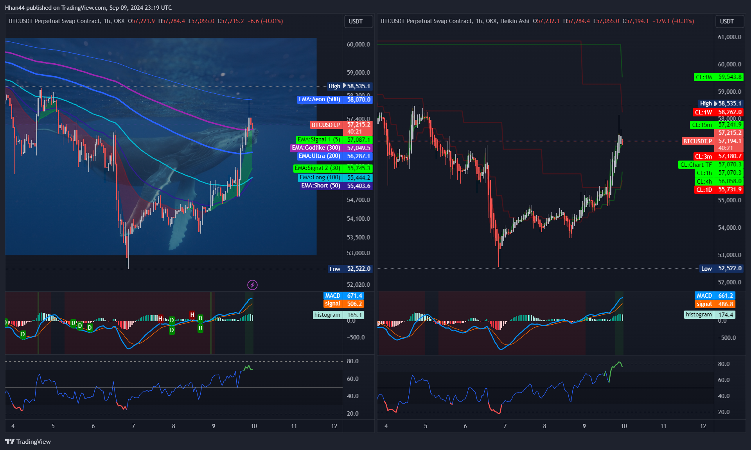
Task: Click the 55,745.3 Signal 2 price tag
Action: (x=358, y=168)
